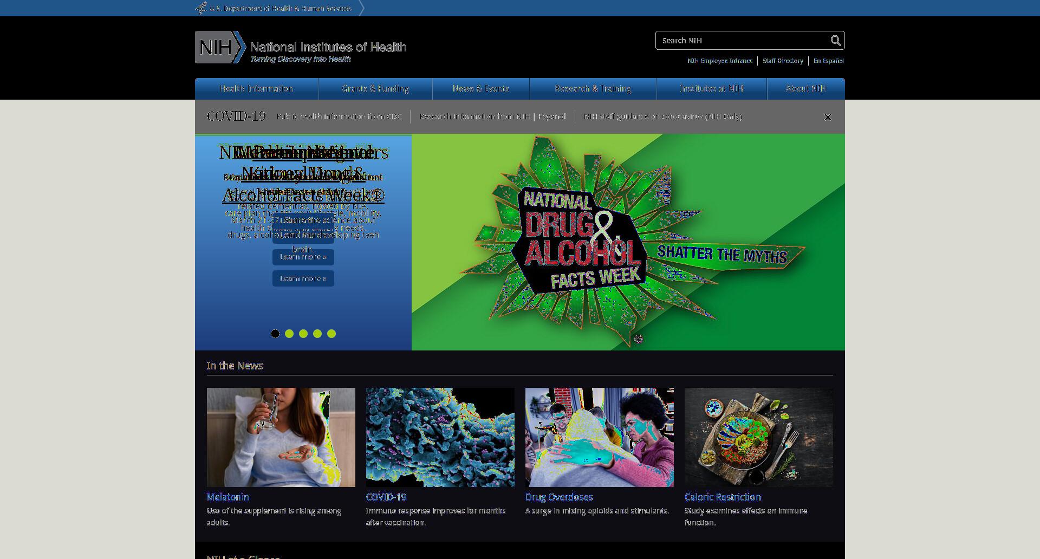Viewport: 1040px width, 559px height.
Task: Open the Research & Training menu
Action: click(593, 89)
